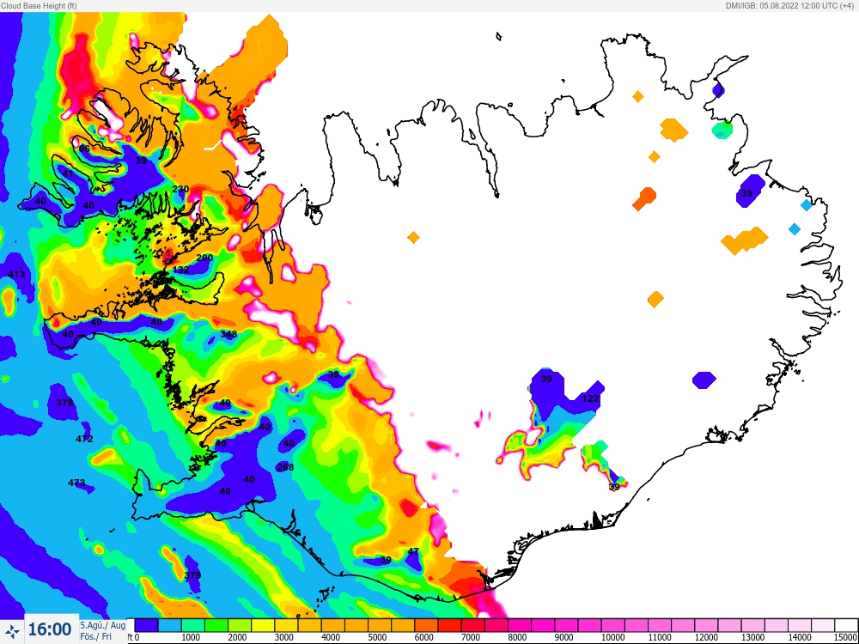Viewport: 859px width, 644px height.
Task: Pick the white swatch at 15000 in legend
Action: click(844, 625)
